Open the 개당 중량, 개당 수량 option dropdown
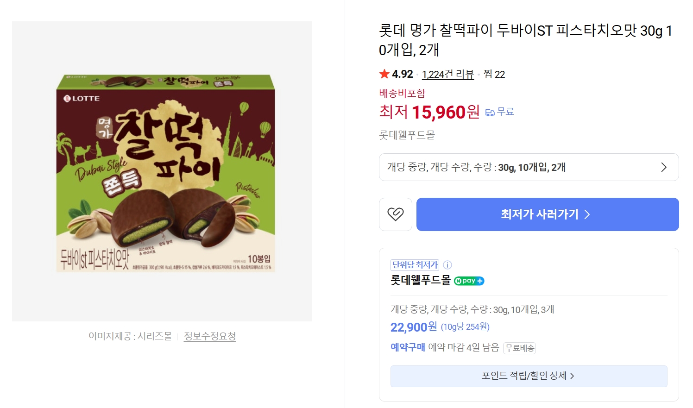This screenshot has height=408, width=693. [528, 167]
